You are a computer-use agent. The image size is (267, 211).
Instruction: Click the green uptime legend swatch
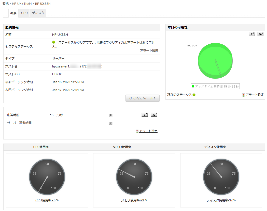[193, 86]
